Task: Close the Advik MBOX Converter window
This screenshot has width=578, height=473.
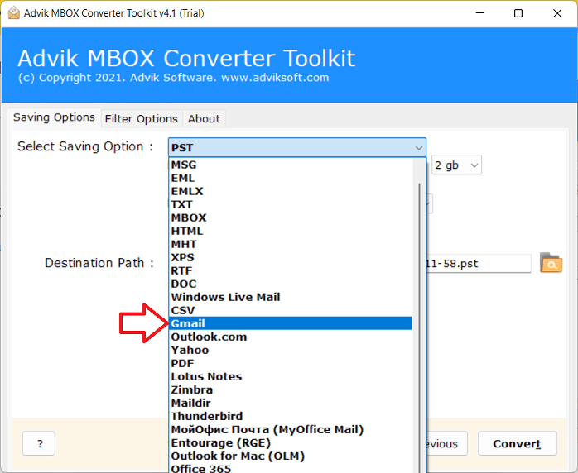Action: coord(557,13)
